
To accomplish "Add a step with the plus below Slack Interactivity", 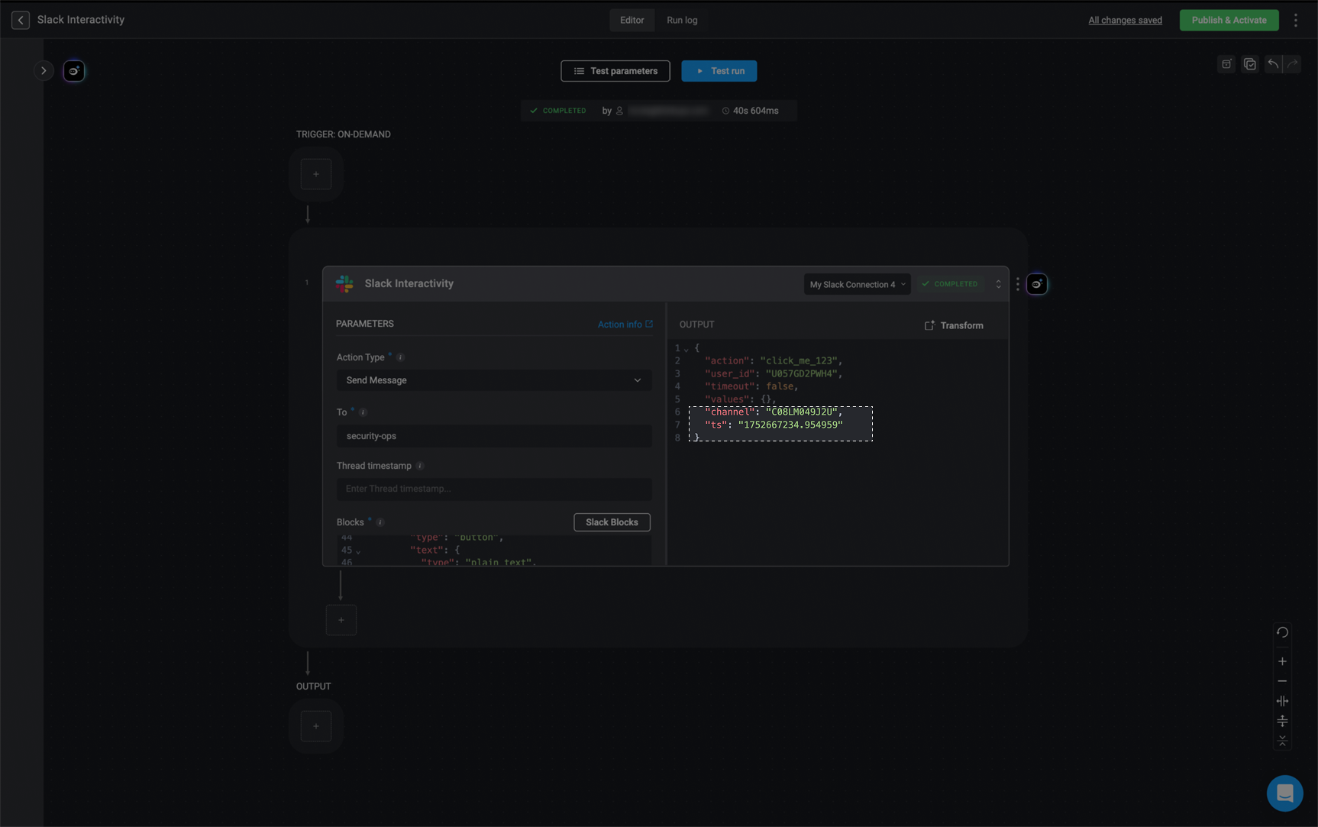I will [341, 620].
